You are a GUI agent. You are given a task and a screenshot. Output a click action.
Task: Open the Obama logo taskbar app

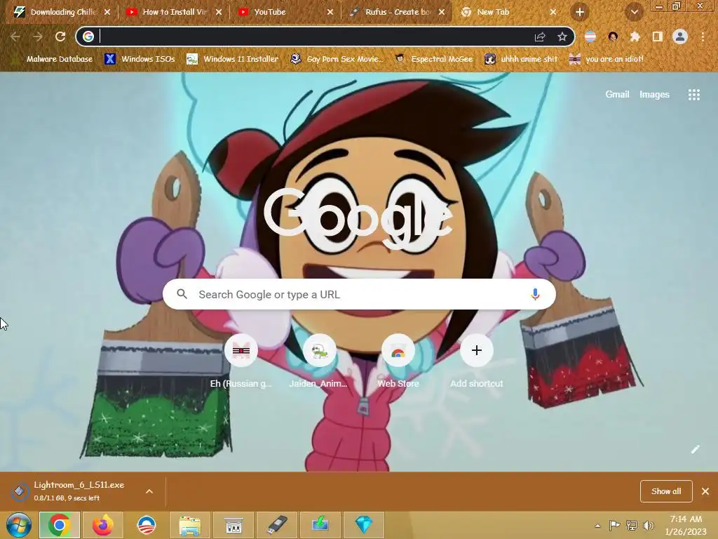click(x=146, y=525)
